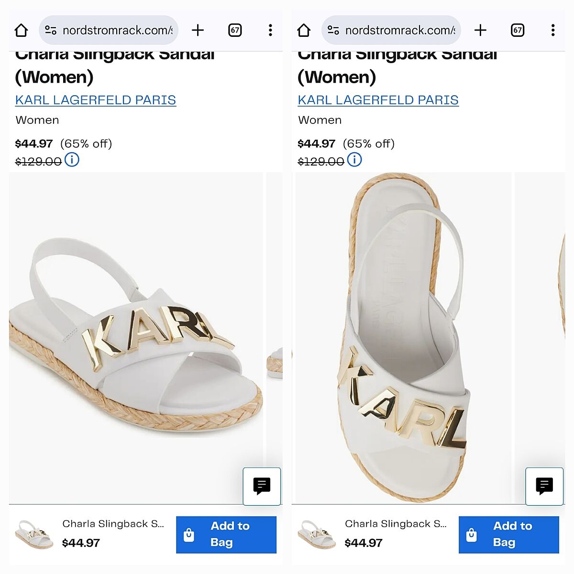Tap the home icon in left browser
Image resolution: width=574 pixels, height=574 pixels.
pos(21,31)
